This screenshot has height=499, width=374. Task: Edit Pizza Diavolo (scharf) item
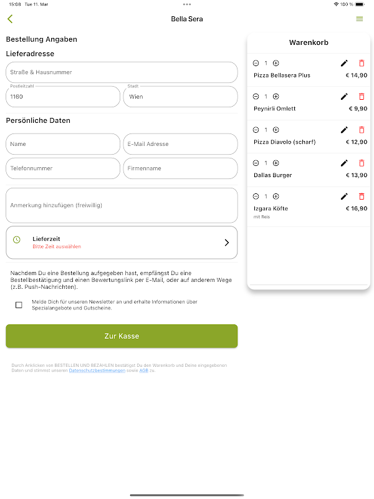[344, 130]
